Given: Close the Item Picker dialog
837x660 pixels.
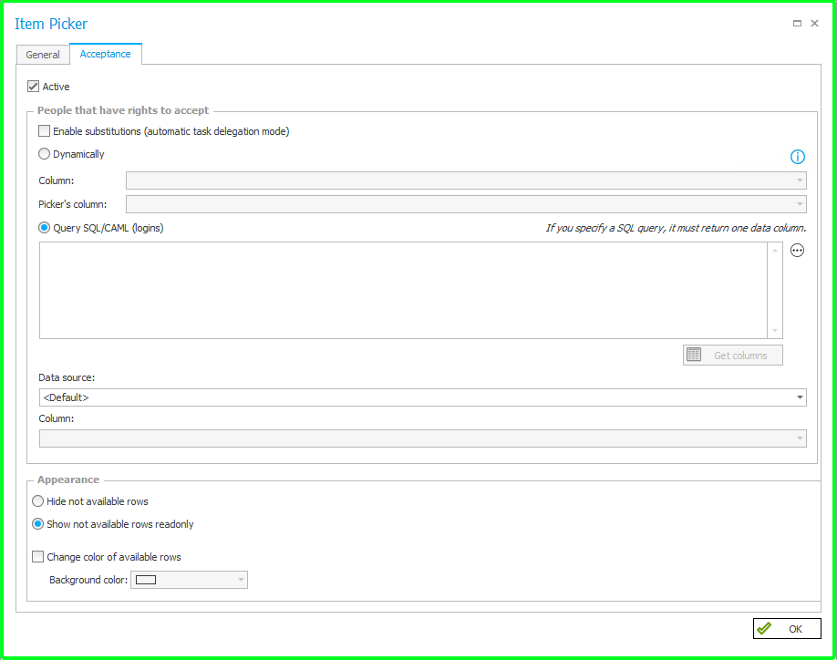Looking at the screenshot, I should coord(814,23).
